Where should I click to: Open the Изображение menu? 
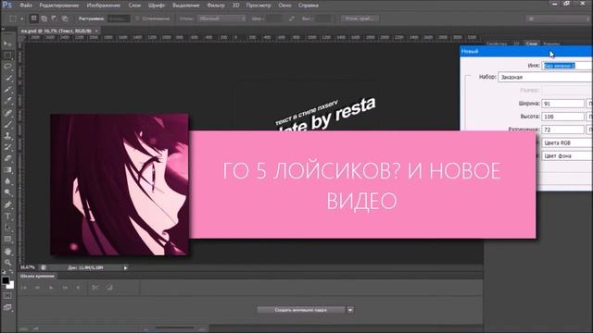pyautogui.click(x=103, y=6)
